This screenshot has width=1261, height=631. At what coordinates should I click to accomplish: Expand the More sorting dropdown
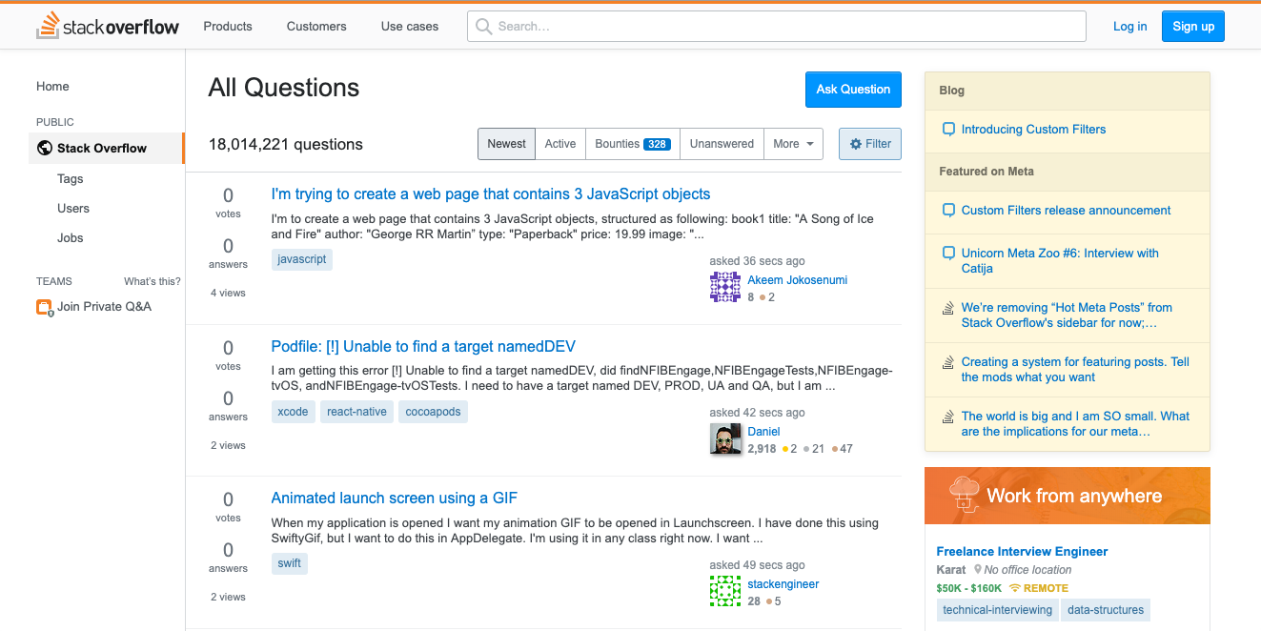click(793, 143)
